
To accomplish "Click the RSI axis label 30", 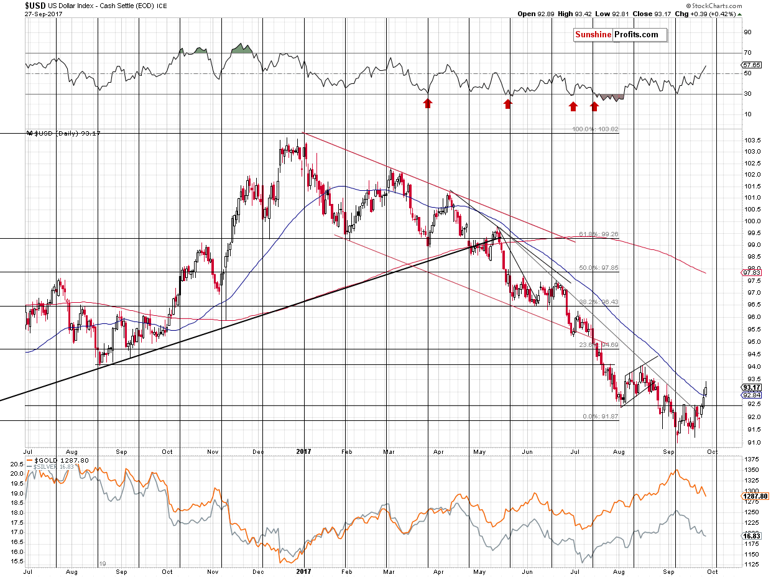I will coord(748,95).
